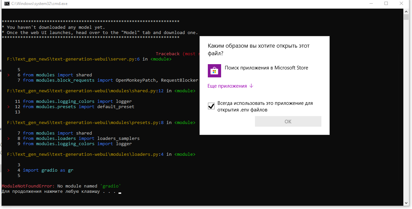Close the cmd.exe window
This screenshot has width=412, height=209.
pyautogui.click(x=402, y=4)
